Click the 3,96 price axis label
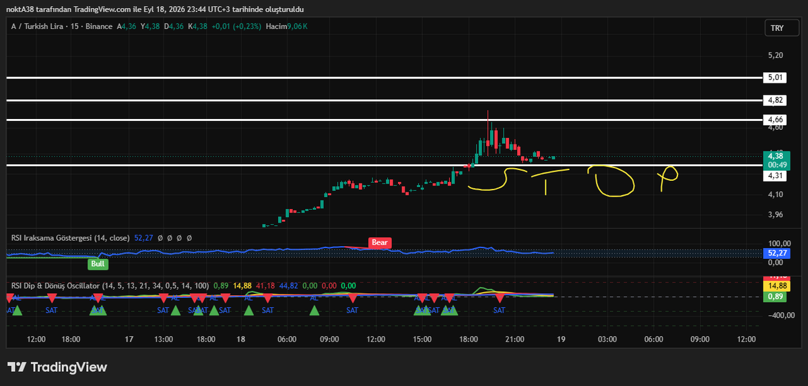 point(776,215)
